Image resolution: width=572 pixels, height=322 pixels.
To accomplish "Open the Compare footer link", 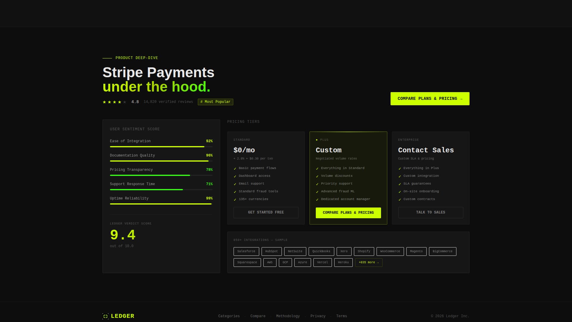I will [x=258, y=316].
